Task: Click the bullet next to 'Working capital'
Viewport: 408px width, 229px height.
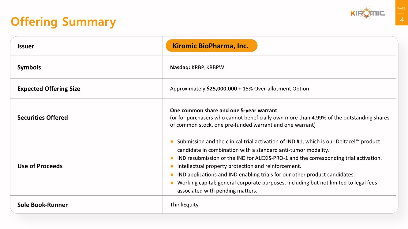Action: [x=172, y=183]
